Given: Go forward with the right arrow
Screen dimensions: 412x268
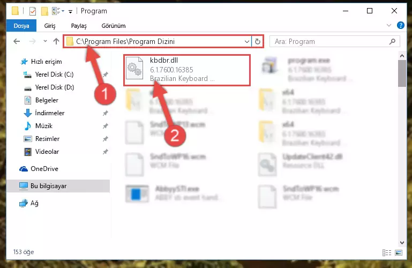Looking at the screenshot, I should point(32,41).
